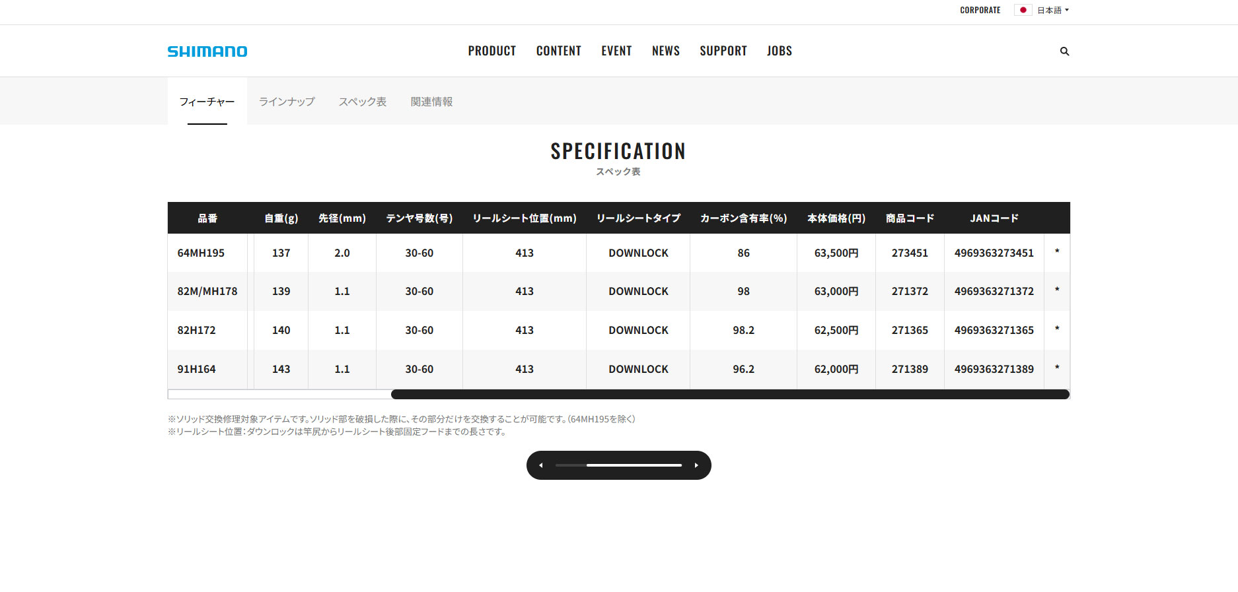Click the carbon content value 96.2
This screenshot has width=1238, height=592.
coord(744,369)
